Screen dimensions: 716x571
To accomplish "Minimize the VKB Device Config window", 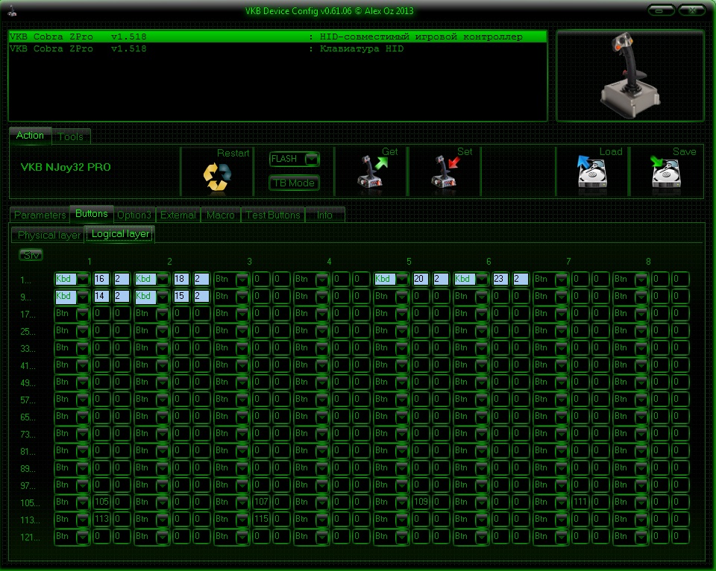I will tap(660, 10).
